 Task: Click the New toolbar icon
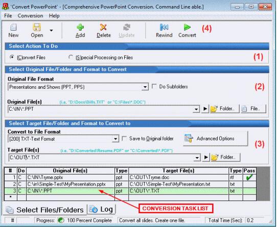pyautogui.click(x=14, y=28)
